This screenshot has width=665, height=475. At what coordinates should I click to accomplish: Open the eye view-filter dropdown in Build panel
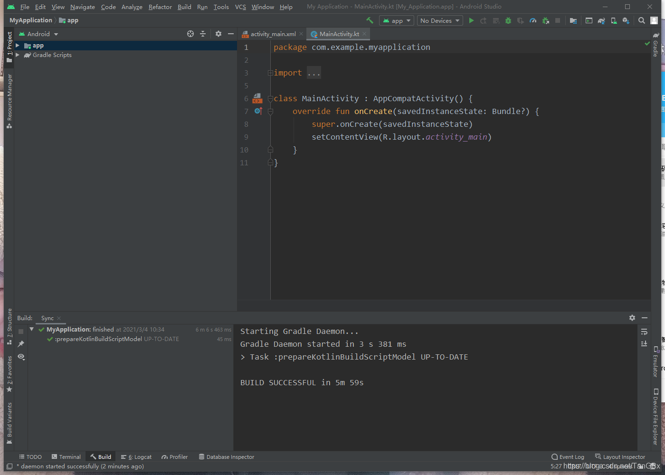coord(21,356)
